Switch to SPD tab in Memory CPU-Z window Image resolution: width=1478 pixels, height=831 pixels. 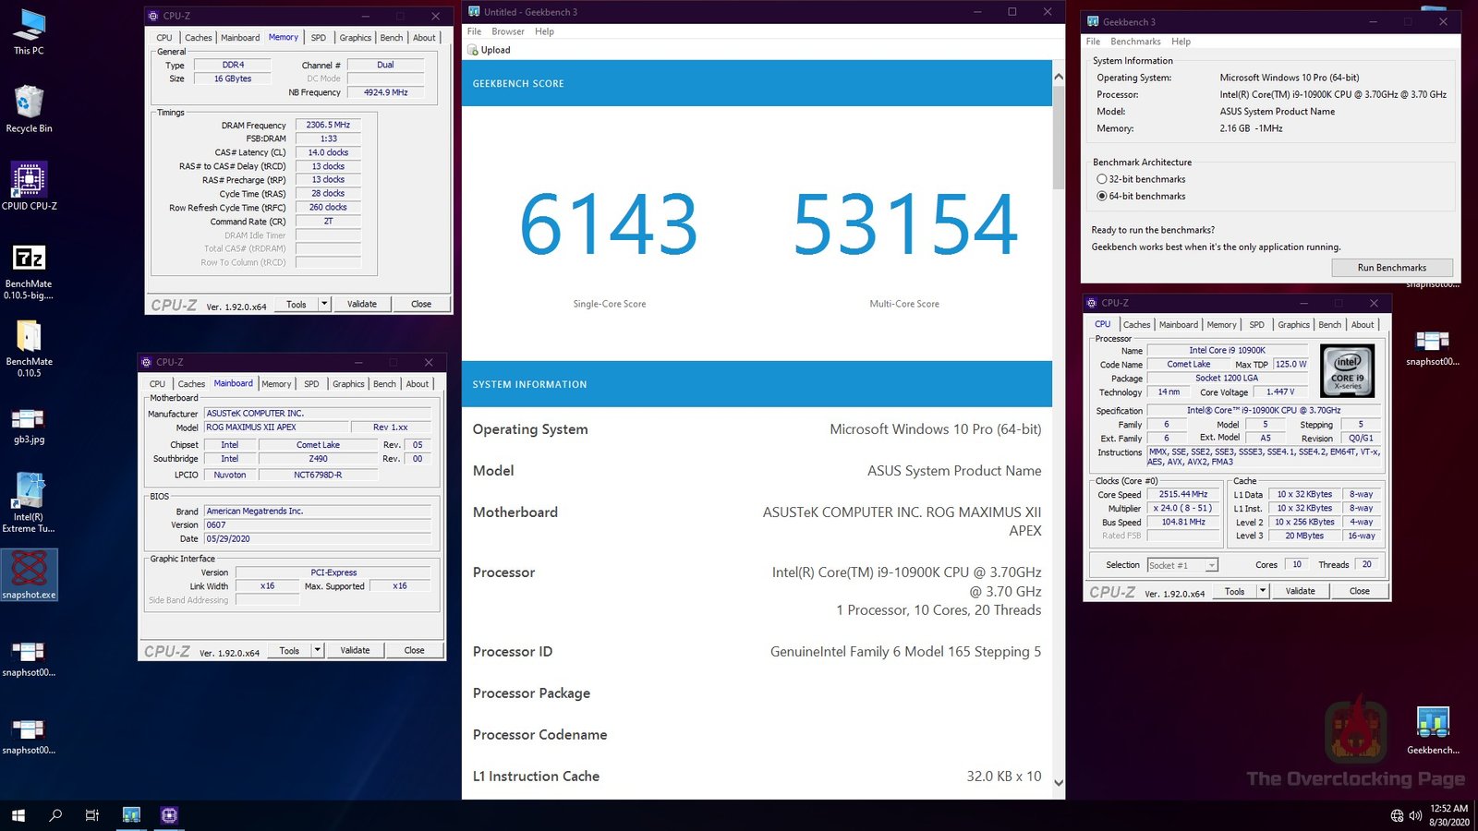[x=318, y=38]
